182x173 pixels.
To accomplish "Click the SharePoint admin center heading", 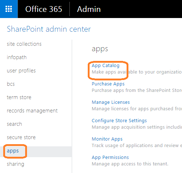I will pyautogui.click(x=49, y=29).
